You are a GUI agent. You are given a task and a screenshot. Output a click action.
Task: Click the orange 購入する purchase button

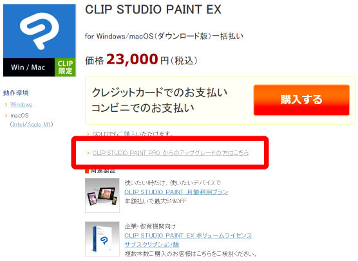pos(301,100)
